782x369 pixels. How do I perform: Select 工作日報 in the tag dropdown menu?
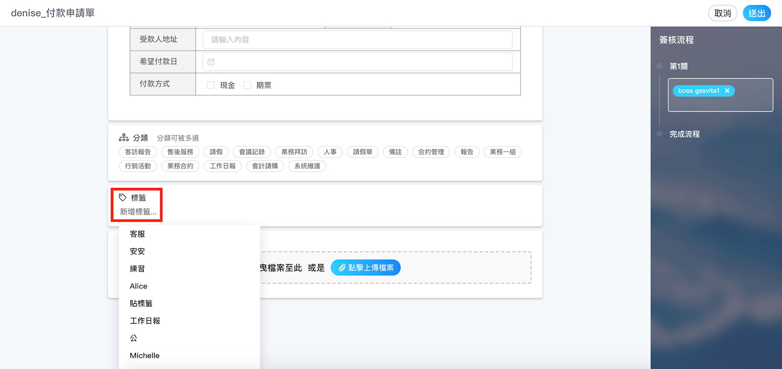145,321
